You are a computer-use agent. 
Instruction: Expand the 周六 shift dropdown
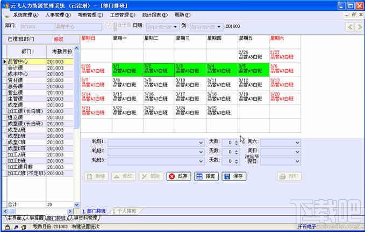(x=297, y=143)
